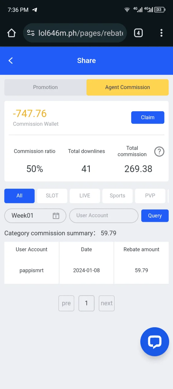Screen dimensions: 173x389
Task: Focus the User Account search field
Action: tap(104, 215)
